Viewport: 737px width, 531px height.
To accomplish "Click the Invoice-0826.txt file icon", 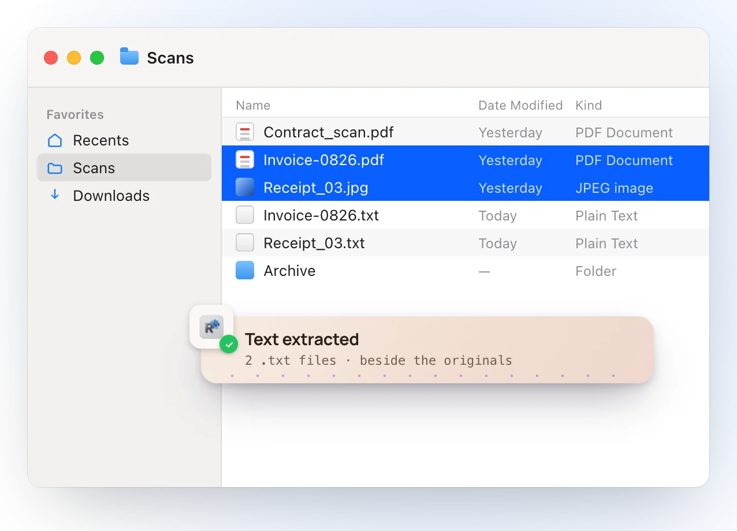I will tap(245, 215).
